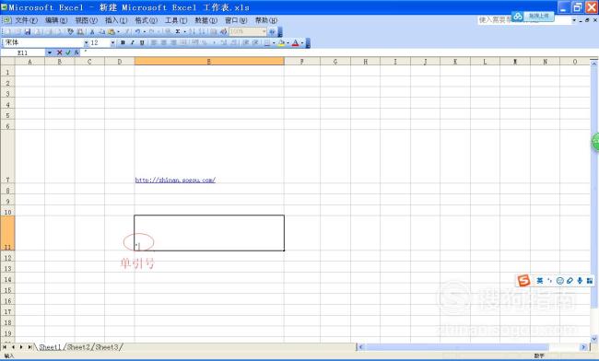Toggle Italic formatting
Screen dimensions: 599x361
(132, 42)
